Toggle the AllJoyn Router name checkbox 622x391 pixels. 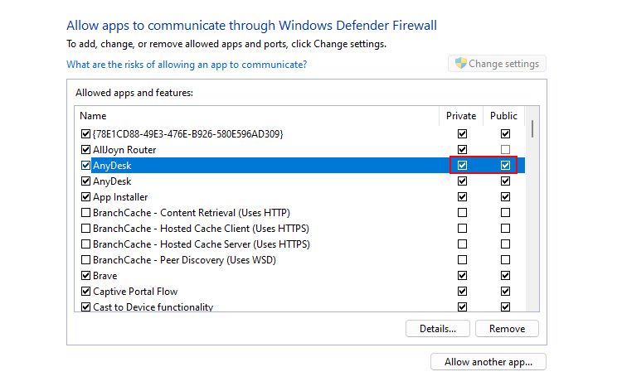(85, 150)
